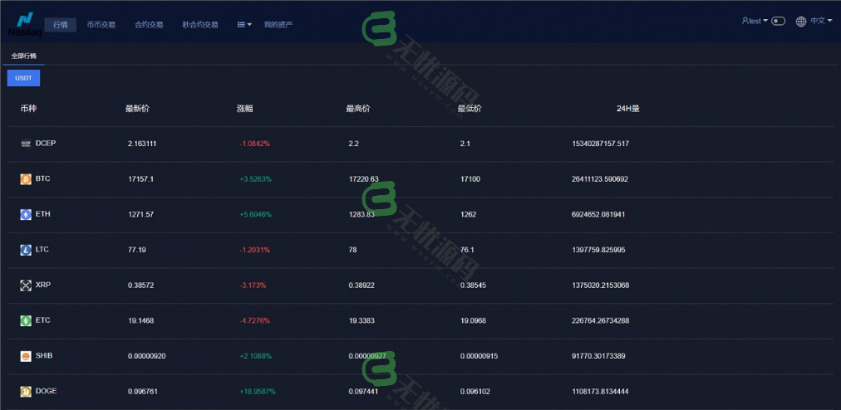Open 我的资产 link

coord(278,25)
